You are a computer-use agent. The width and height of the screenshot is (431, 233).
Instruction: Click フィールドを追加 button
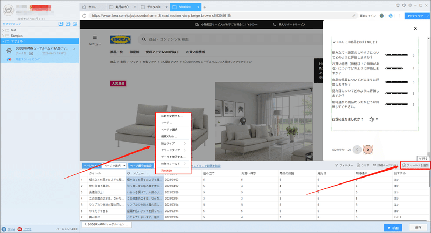click(x=415, y=165)
